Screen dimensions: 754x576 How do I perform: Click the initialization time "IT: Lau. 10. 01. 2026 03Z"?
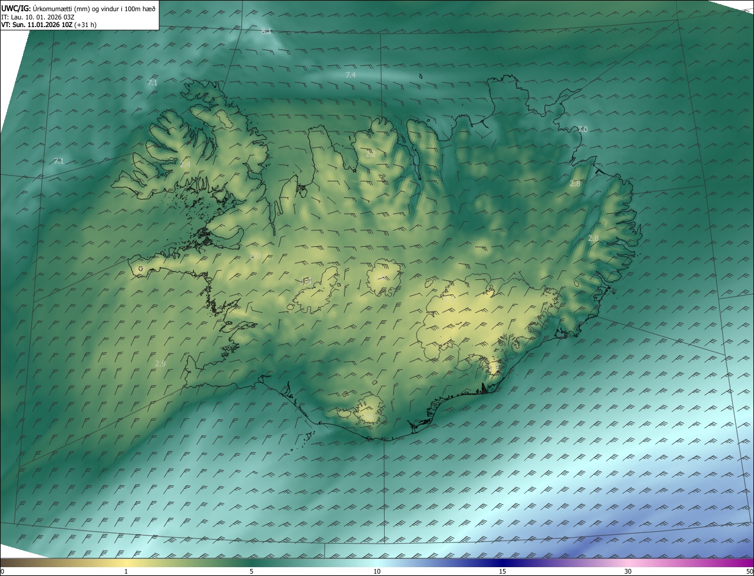pyautogui.click(x=38, y=17)
